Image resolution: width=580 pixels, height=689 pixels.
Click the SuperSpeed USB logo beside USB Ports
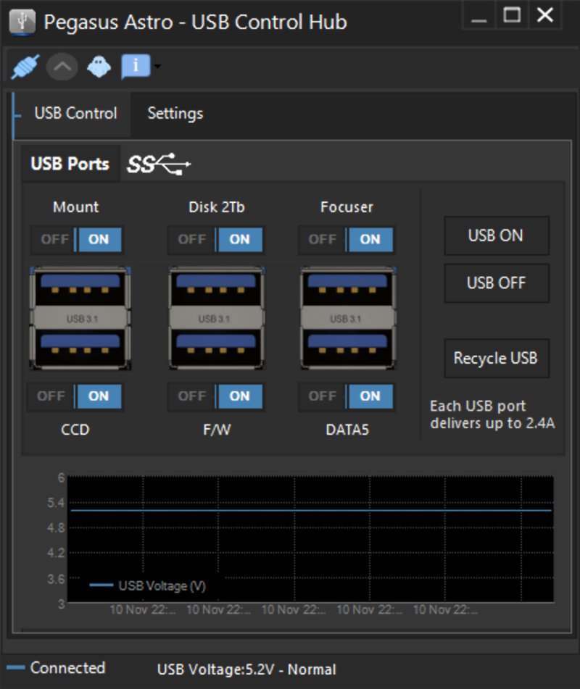point(158,163)
